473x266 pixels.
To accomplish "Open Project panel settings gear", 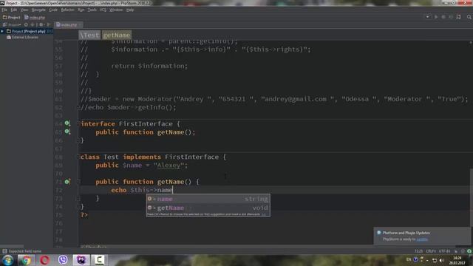I will pyautogui.click(x=41, y=24).
